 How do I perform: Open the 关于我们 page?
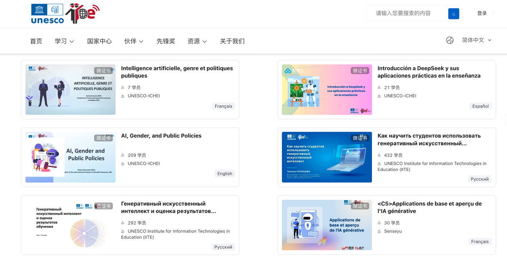(232, 41)
